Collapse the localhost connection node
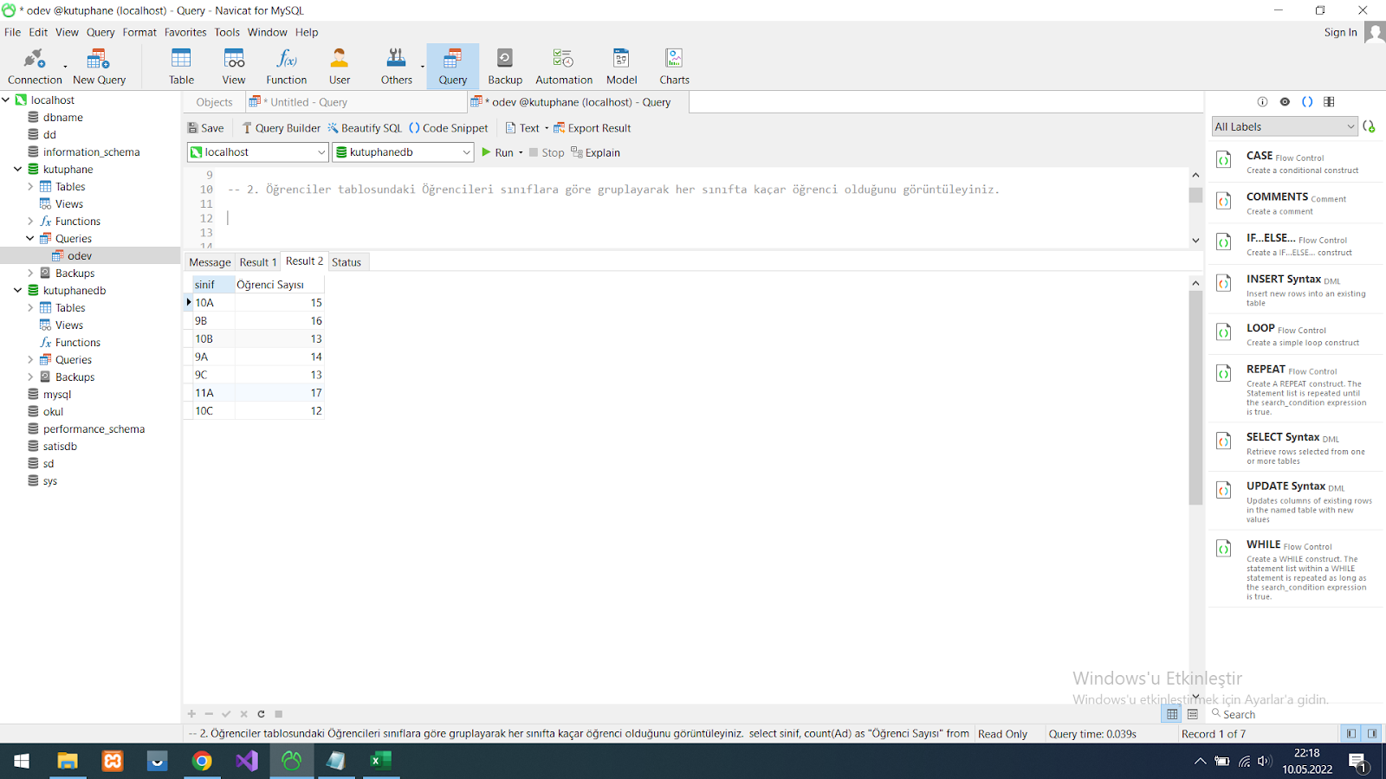 pyautogui.click(x=5, y=100)
